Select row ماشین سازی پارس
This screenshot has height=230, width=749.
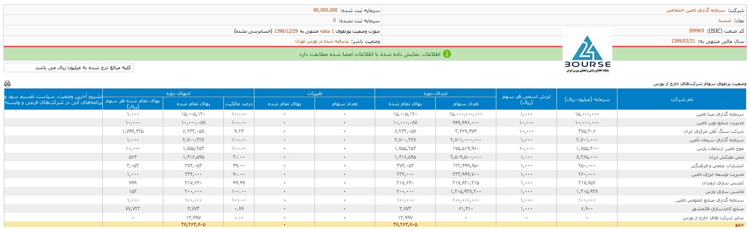375,191
